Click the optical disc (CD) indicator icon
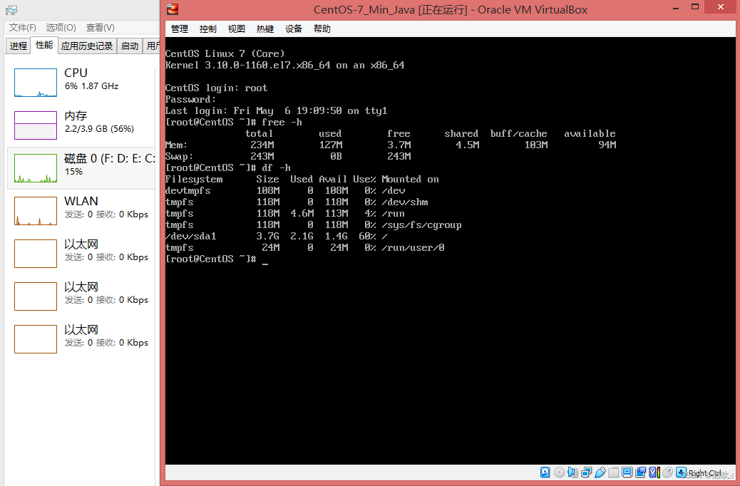This screenshot has height=486, width=740. coord(559,472)
